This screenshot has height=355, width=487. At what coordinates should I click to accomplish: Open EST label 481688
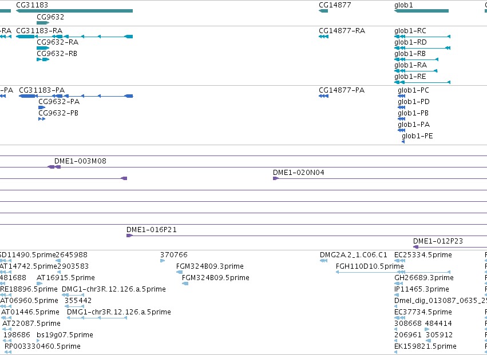click(x=13, y=278)
